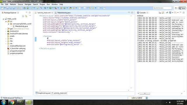This screenshot has height=105, width=187.
Task: Select the bottom activity_main.xml source tab
Action: click(59, 93)
